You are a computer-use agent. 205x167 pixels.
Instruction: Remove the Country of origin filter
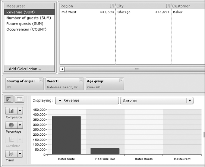[x=41, y=80]
